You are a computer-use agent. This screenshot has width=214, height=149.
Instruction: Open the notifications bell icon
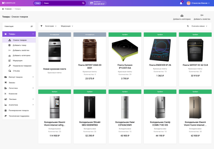pos(181,3)
